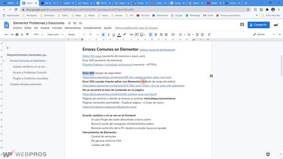Open the Herramientas menu
The width and height of the screenshot is (283, 159).
tap(73, 28)
